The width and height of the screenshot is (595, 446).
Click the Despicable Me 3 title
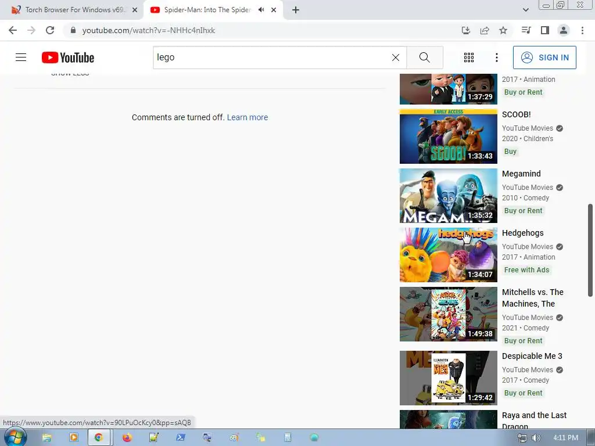[532, 356]
